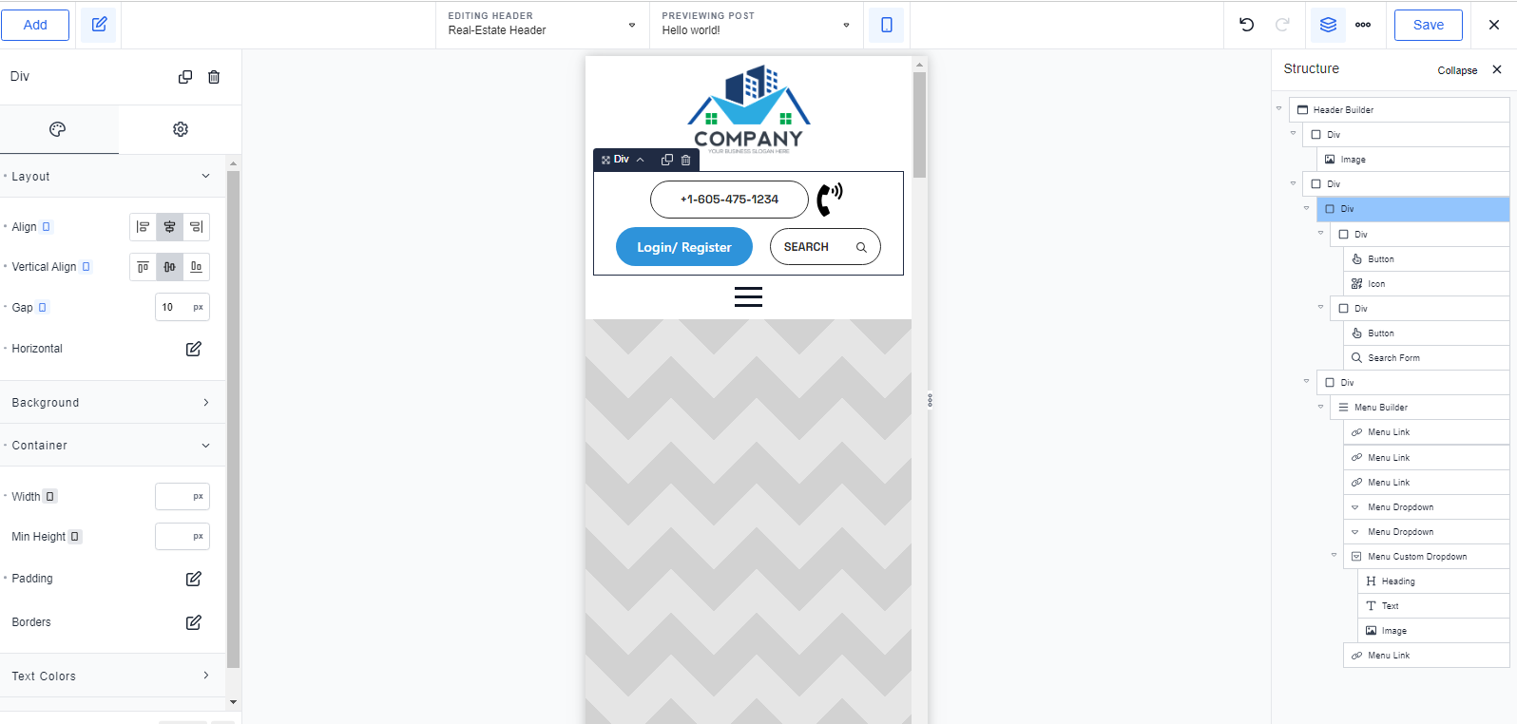Collapse the Menu Builder tree node
The height and width of the screenshot is (724, 1517).
point(1320,407)
